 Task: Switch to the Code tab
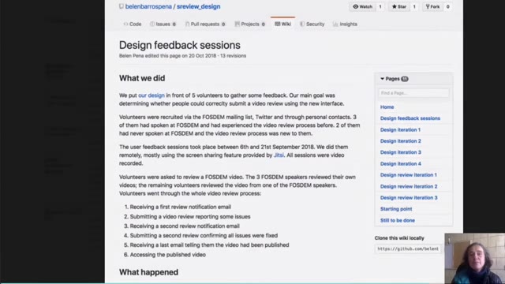tap(133, 24)
